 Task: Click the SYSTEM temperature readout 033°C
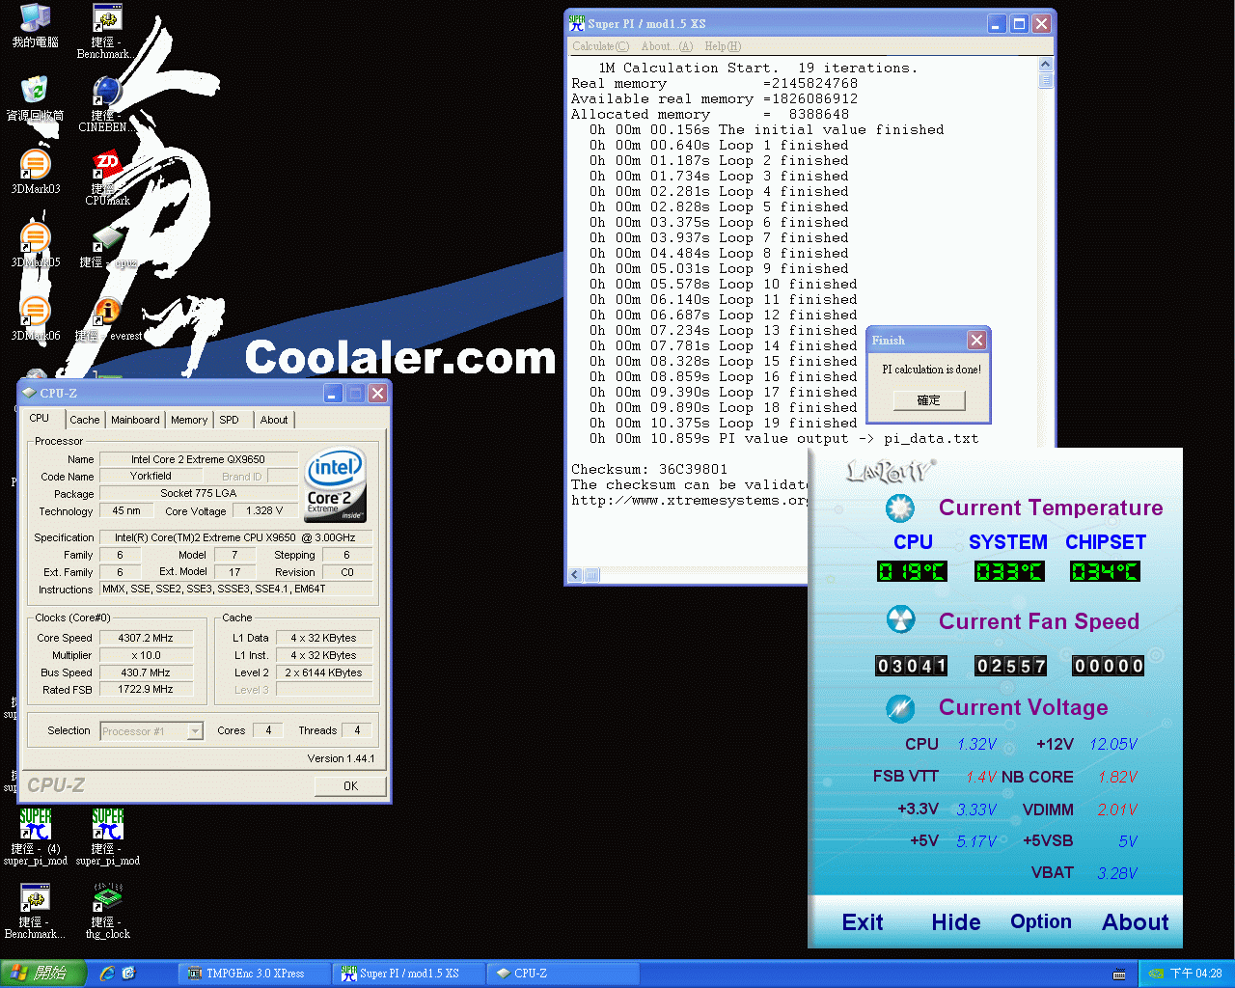coord(1009,571)
